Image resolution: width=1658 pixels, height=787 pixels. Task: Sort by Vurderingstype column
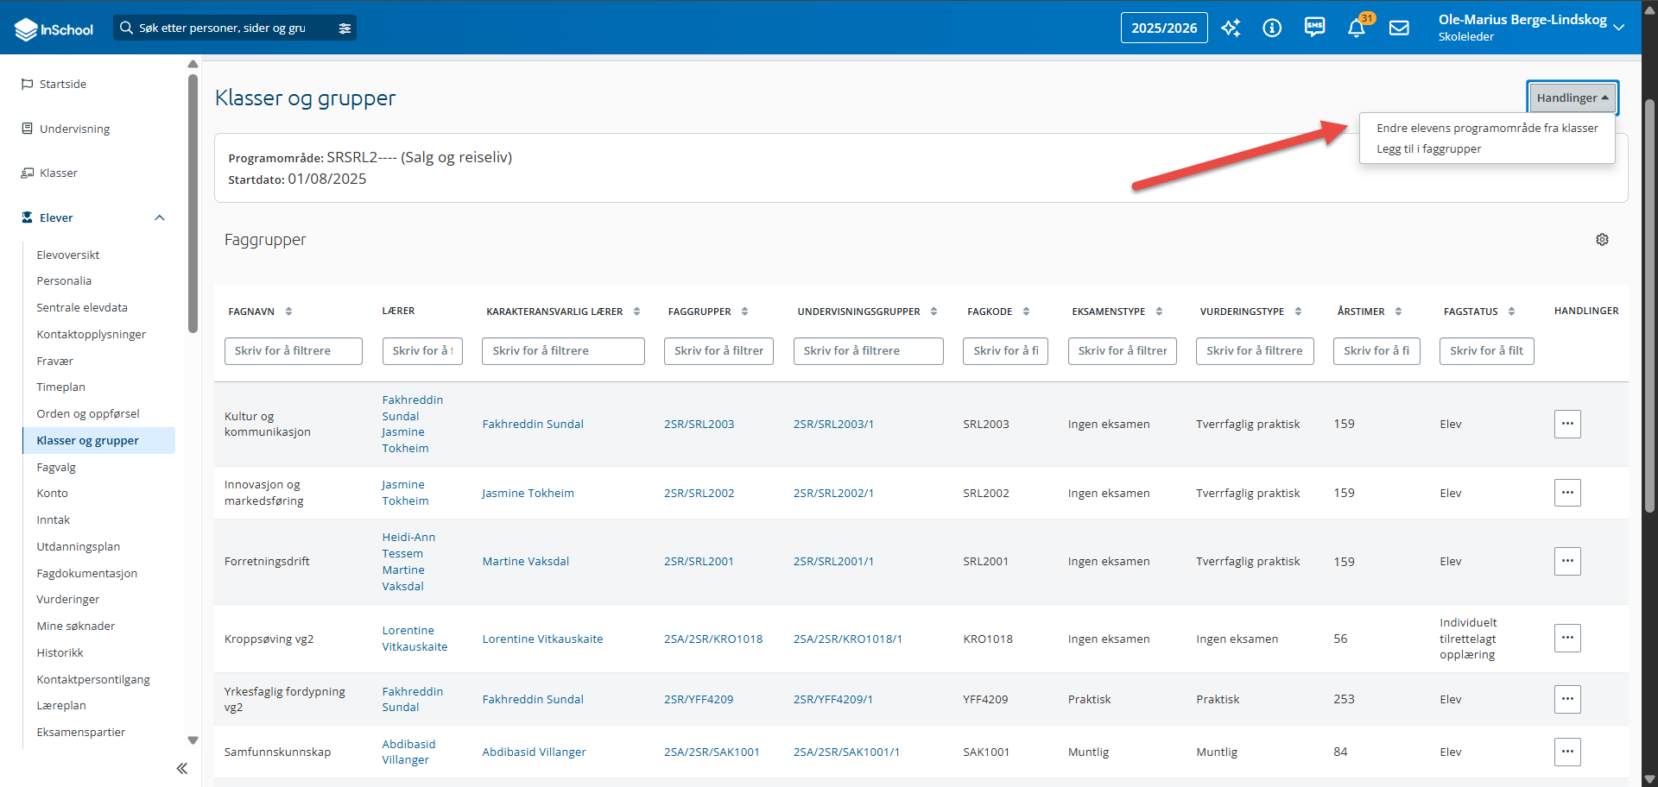coord(1298,312)
